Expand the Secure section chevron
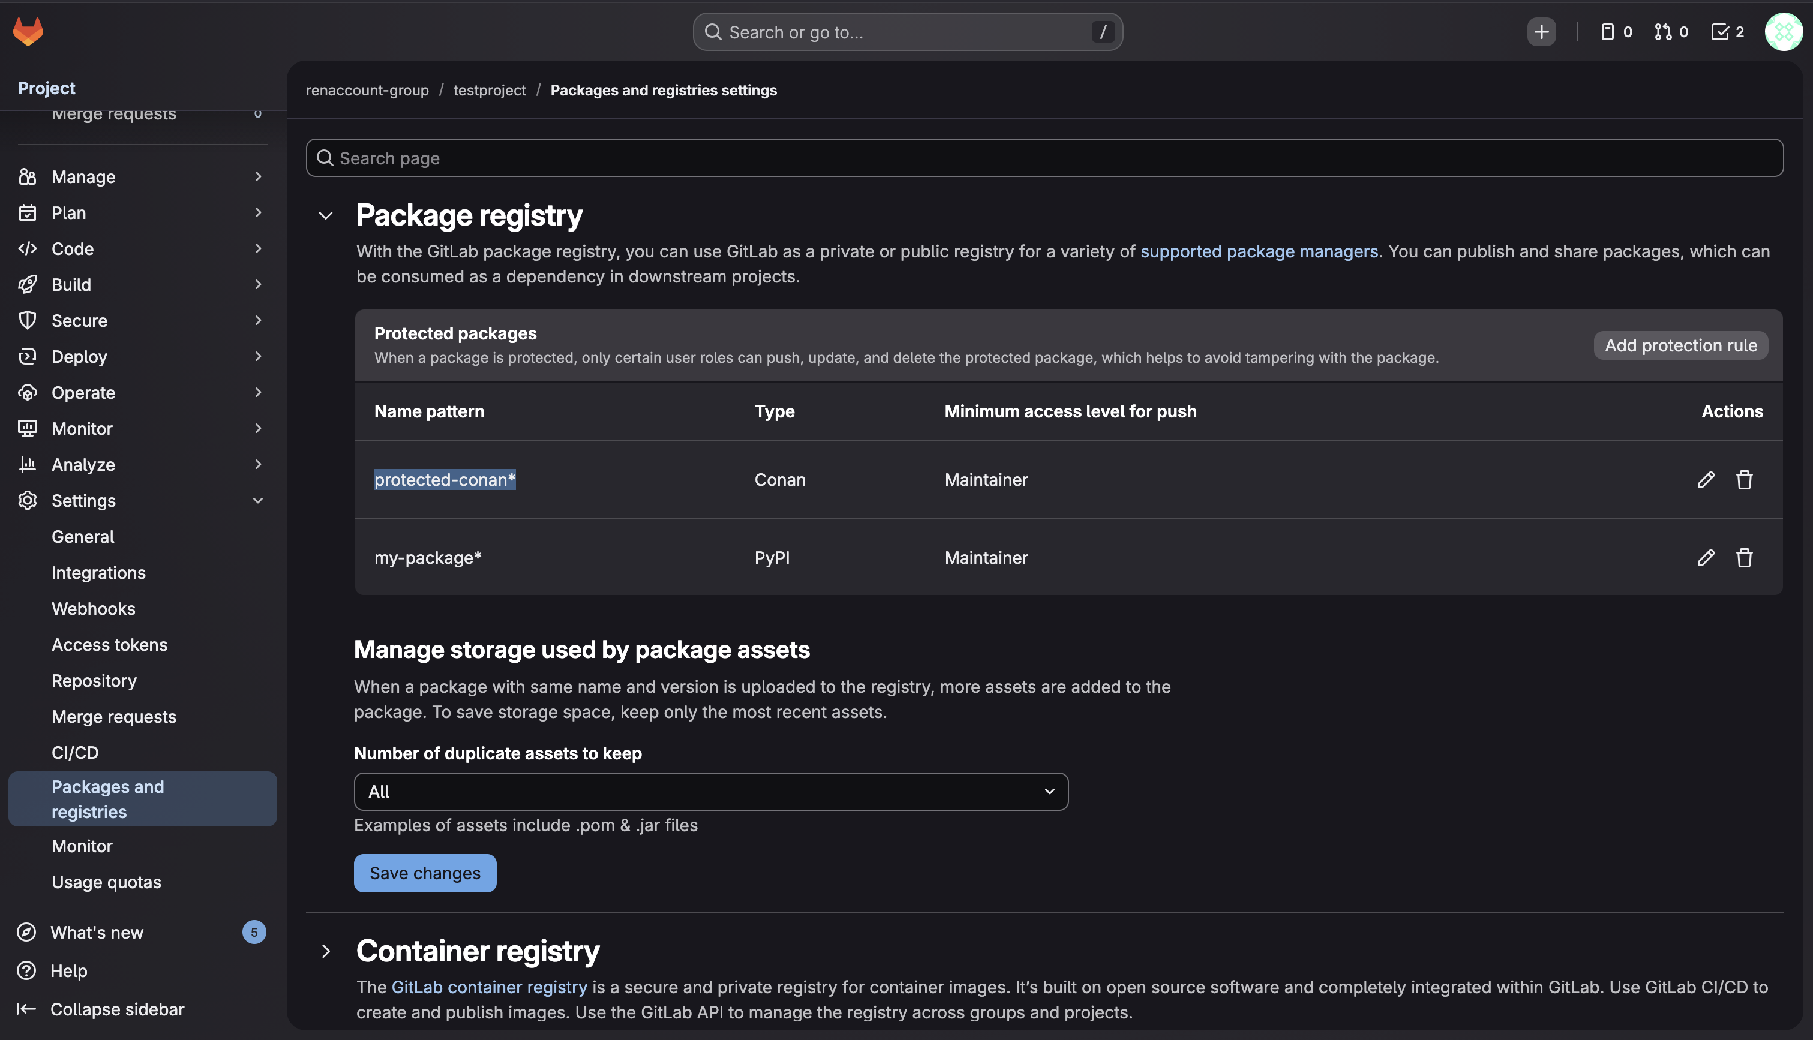The image size is (1813, 1040). [258, 321]
